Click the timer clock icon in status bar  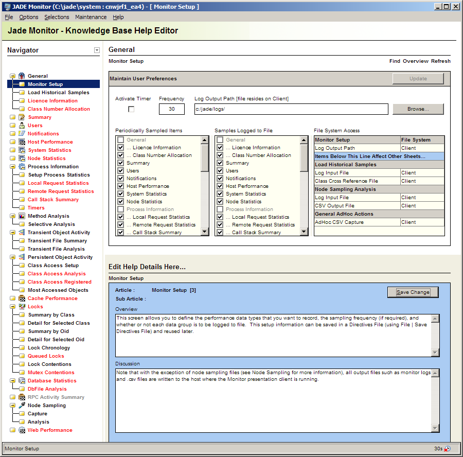coord(447,449)
